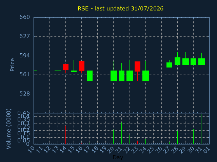Click the tallest green volume bar on day 31
Viewport: 217px width, 162px height.
click(x=201, y=129)
